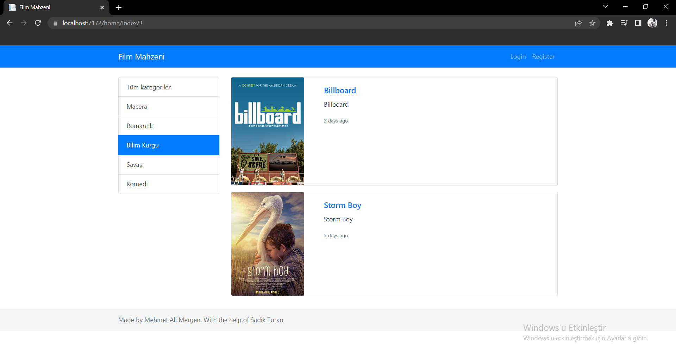Open the Chrome three-dot menu
This screenshot has height=359, width=676.
click(x=666, y=23)
